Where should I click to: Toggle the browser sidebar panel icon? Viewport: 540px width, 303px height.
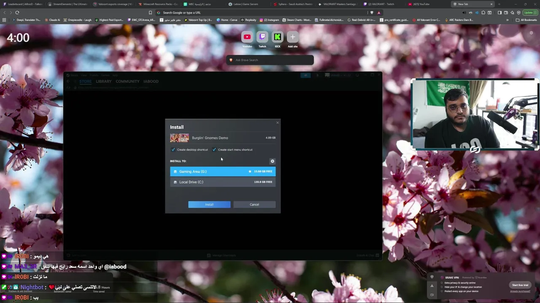coord(499,13)
